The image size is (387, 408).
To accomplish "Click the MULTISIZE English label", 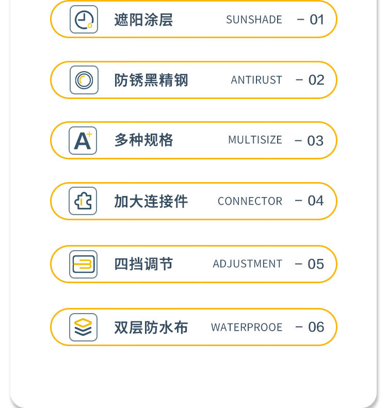I will pyautogui.click(x=255, y=140).
